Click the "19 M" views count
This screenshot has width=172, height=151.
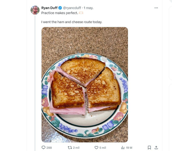(x=129, y=148)
